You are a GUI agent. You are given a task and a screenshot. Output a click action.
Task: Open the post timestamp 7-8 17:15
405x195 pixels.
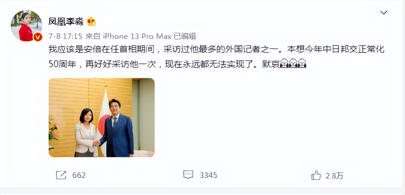point(65,36)
